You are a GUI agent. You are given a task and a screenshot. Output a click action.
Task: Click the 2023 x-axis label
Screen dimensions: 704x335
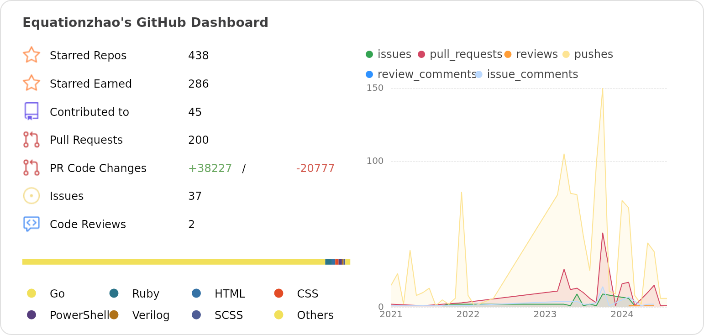pyautogui.click(x=545, y=314)
